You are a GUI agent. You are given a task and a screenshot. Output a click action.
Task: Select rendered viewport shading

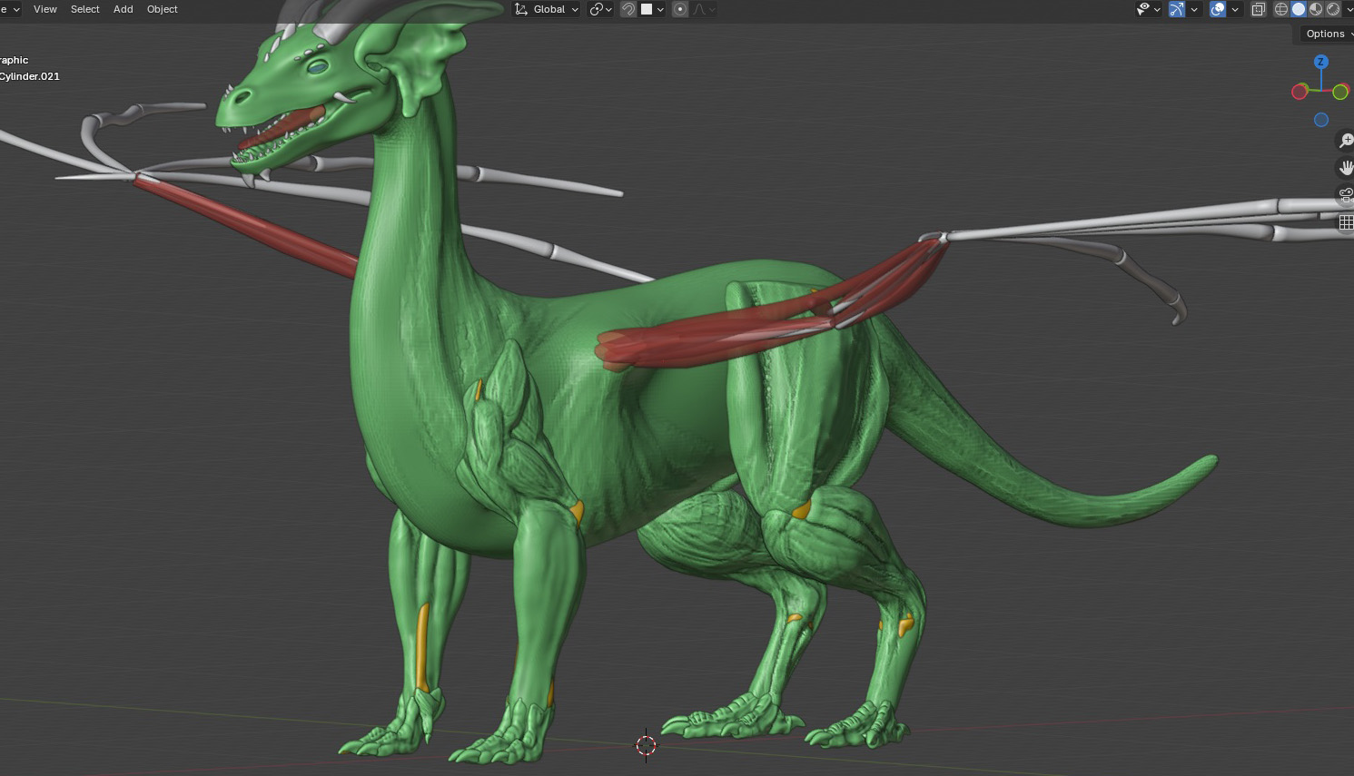[1333, 9]
